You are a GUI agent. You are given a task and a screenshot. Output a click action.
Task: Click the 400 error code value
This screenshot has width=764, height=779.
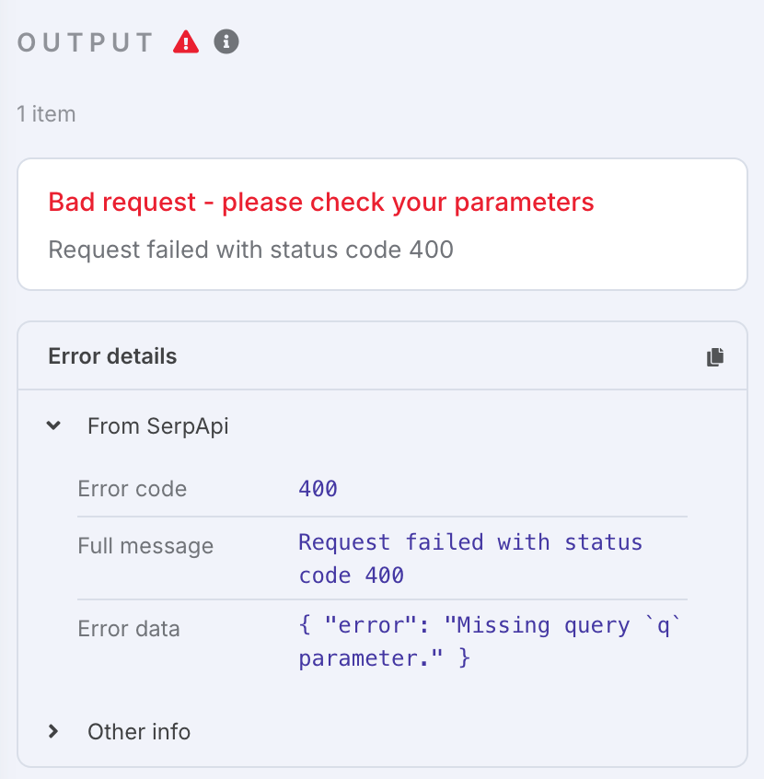point(318,489)
